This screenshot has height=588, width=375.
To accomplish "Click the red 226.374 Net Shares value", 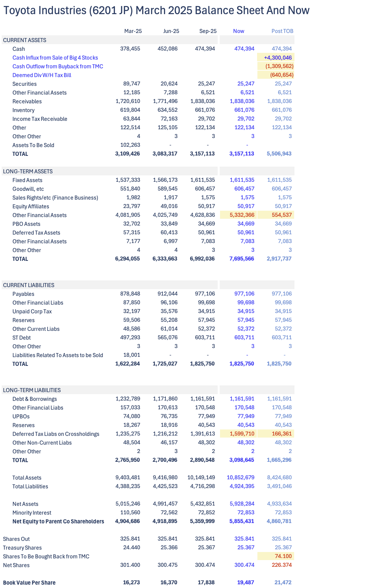I will (282, 565).
